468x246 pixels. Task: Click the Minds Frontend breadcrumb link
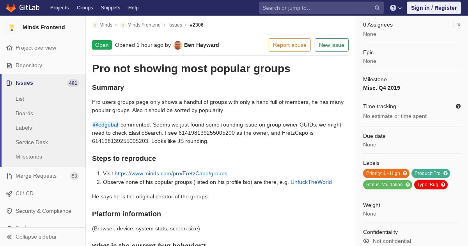point(144,25)
